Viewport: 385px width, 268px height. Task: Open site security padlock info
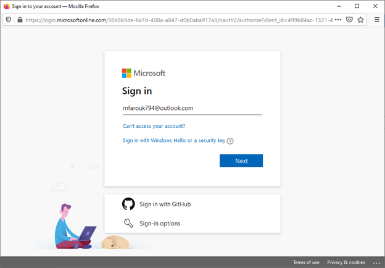[x=20, y=20]
